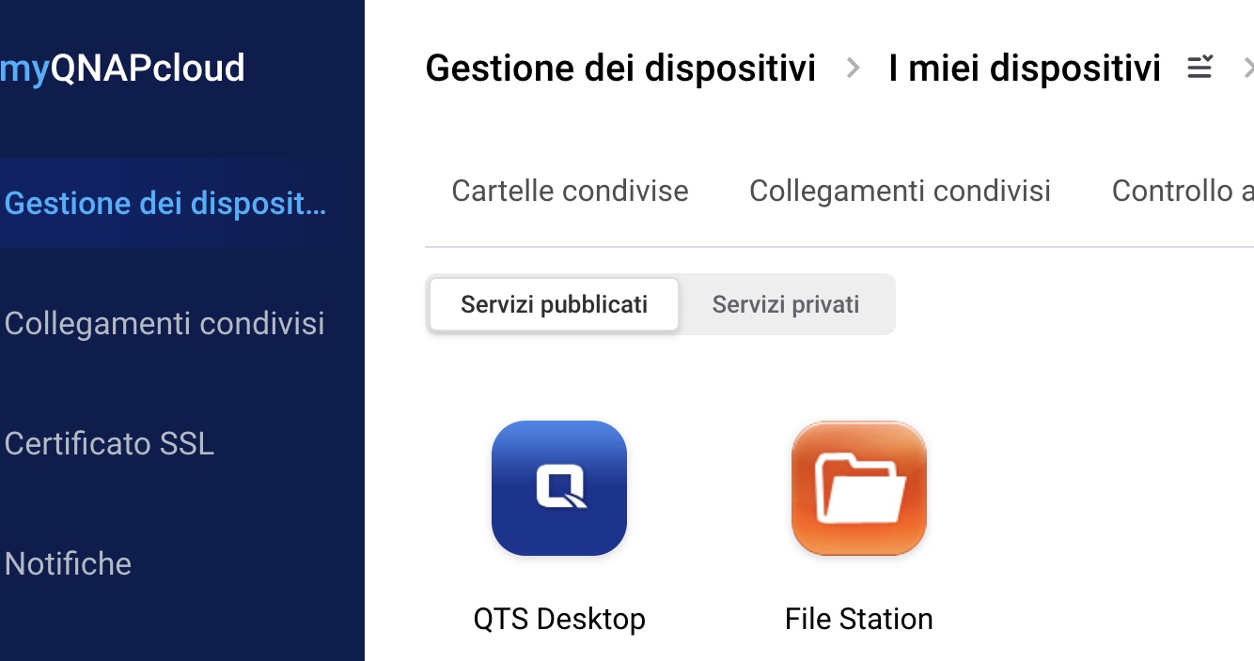Go to Certificato SSL in sidebar
The width and height of the screenshot is (1254, 661).
coord(110,443)
